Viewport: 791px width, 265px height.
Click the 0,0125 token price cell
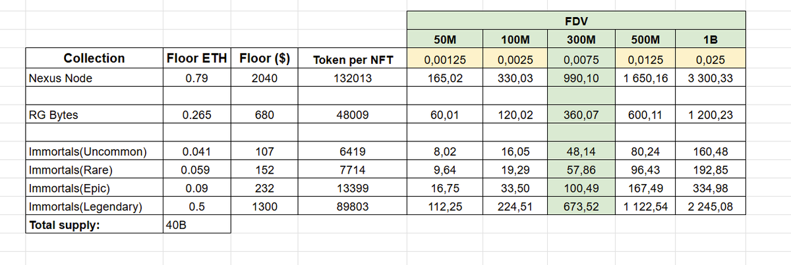pos(647,60)
